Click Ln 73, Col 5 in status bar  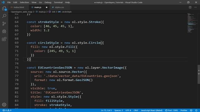[106, 110]
